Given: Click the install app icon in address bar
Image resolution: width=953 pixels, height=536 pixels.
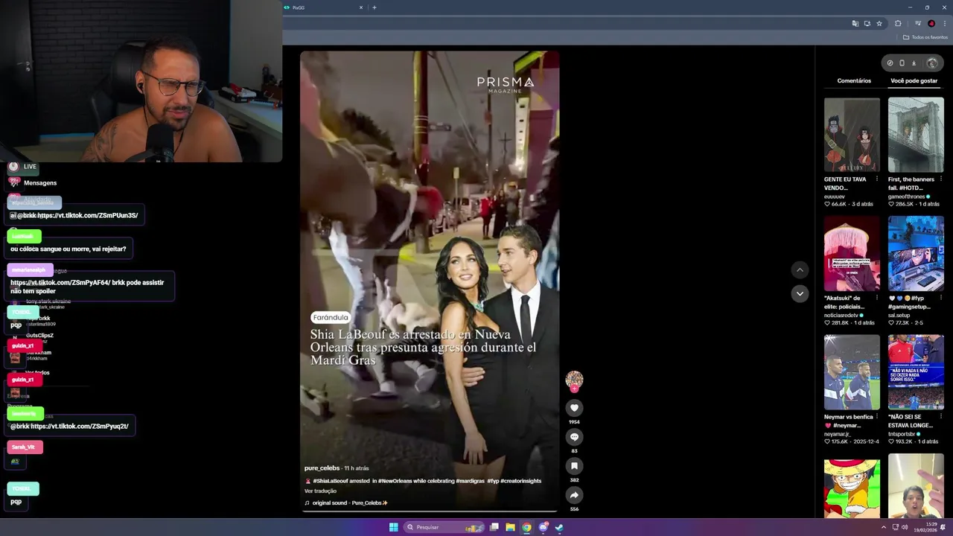Looking at the screenshot, I should click(x=867, y=23).
